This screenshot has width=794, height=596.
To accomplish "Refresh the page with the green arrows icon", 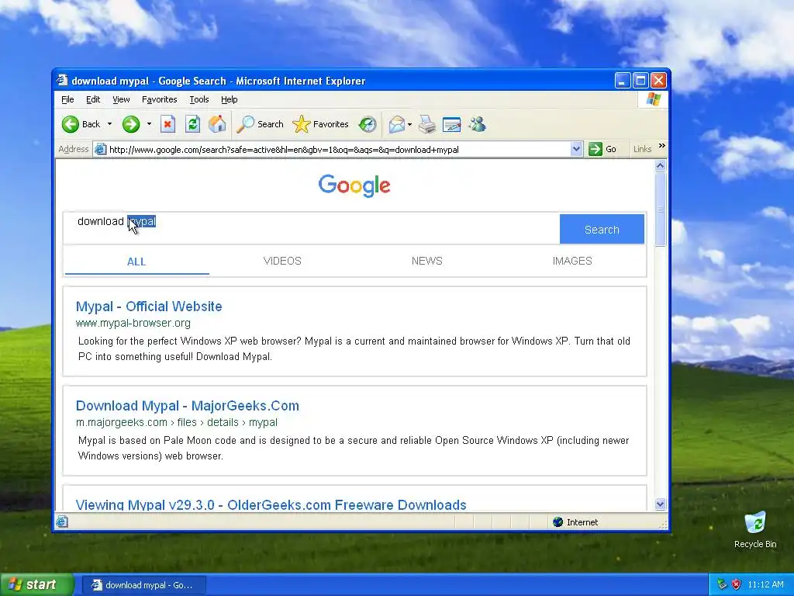I will click(x=192, y=124).
